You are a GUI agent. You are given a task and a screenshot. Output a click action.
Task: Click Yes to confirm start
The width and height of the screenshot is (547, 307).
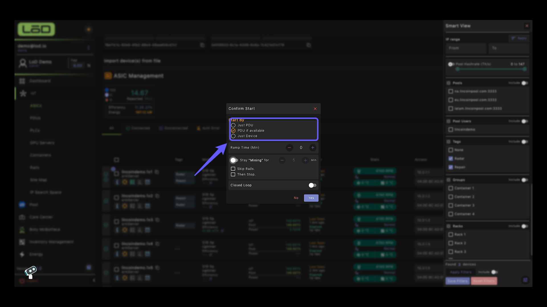coord(311,198)
